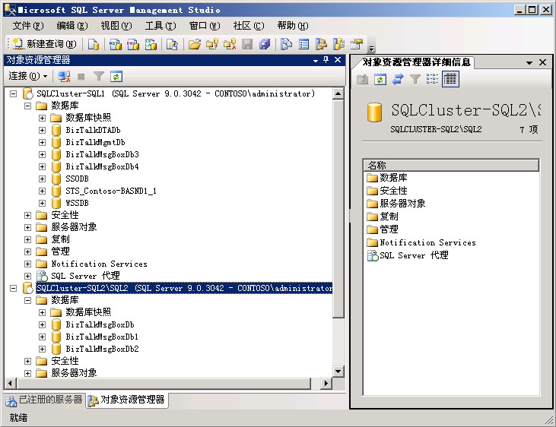556x427 pixels.
Task: Collapse 数据库 folder under SQLCluster-SQL1
Action: (x=27, y=106)
